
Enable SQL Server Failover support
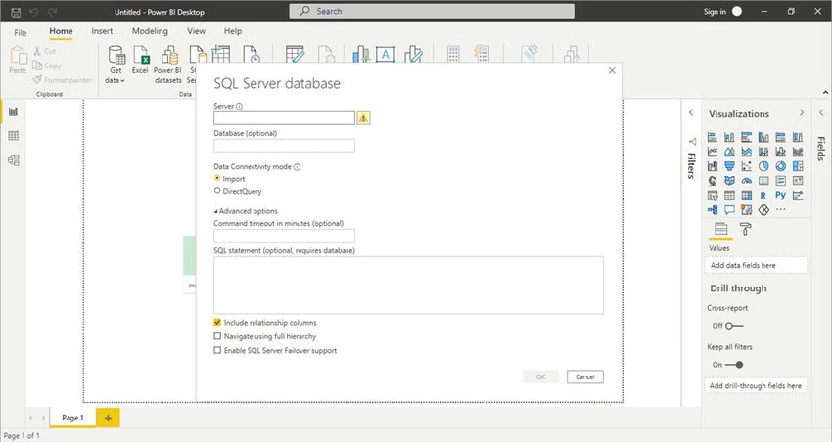point(217,350)
